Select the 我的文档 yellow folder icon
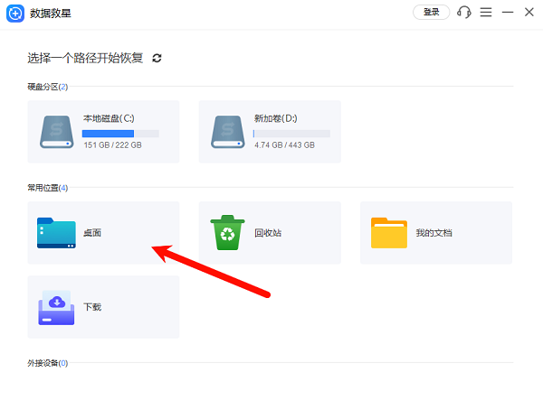This screenshot has height=410, width=543. [x=389, y=233]
